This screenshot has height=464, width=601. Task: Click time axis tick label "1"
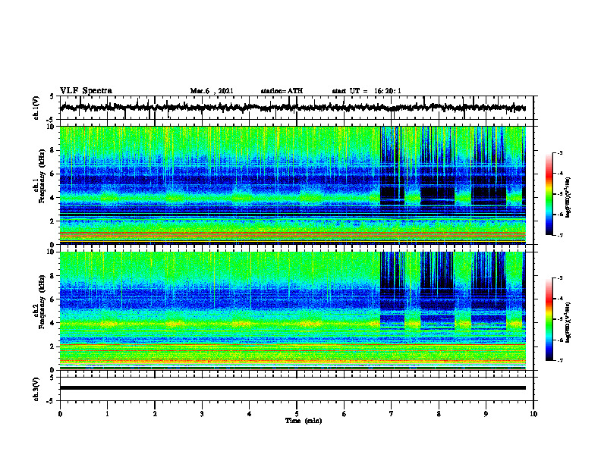point(107,414)
